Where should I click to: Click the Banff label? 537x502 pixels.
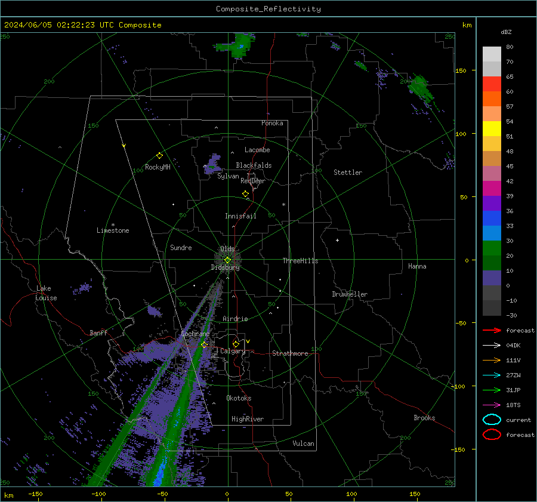pos(98,332)
